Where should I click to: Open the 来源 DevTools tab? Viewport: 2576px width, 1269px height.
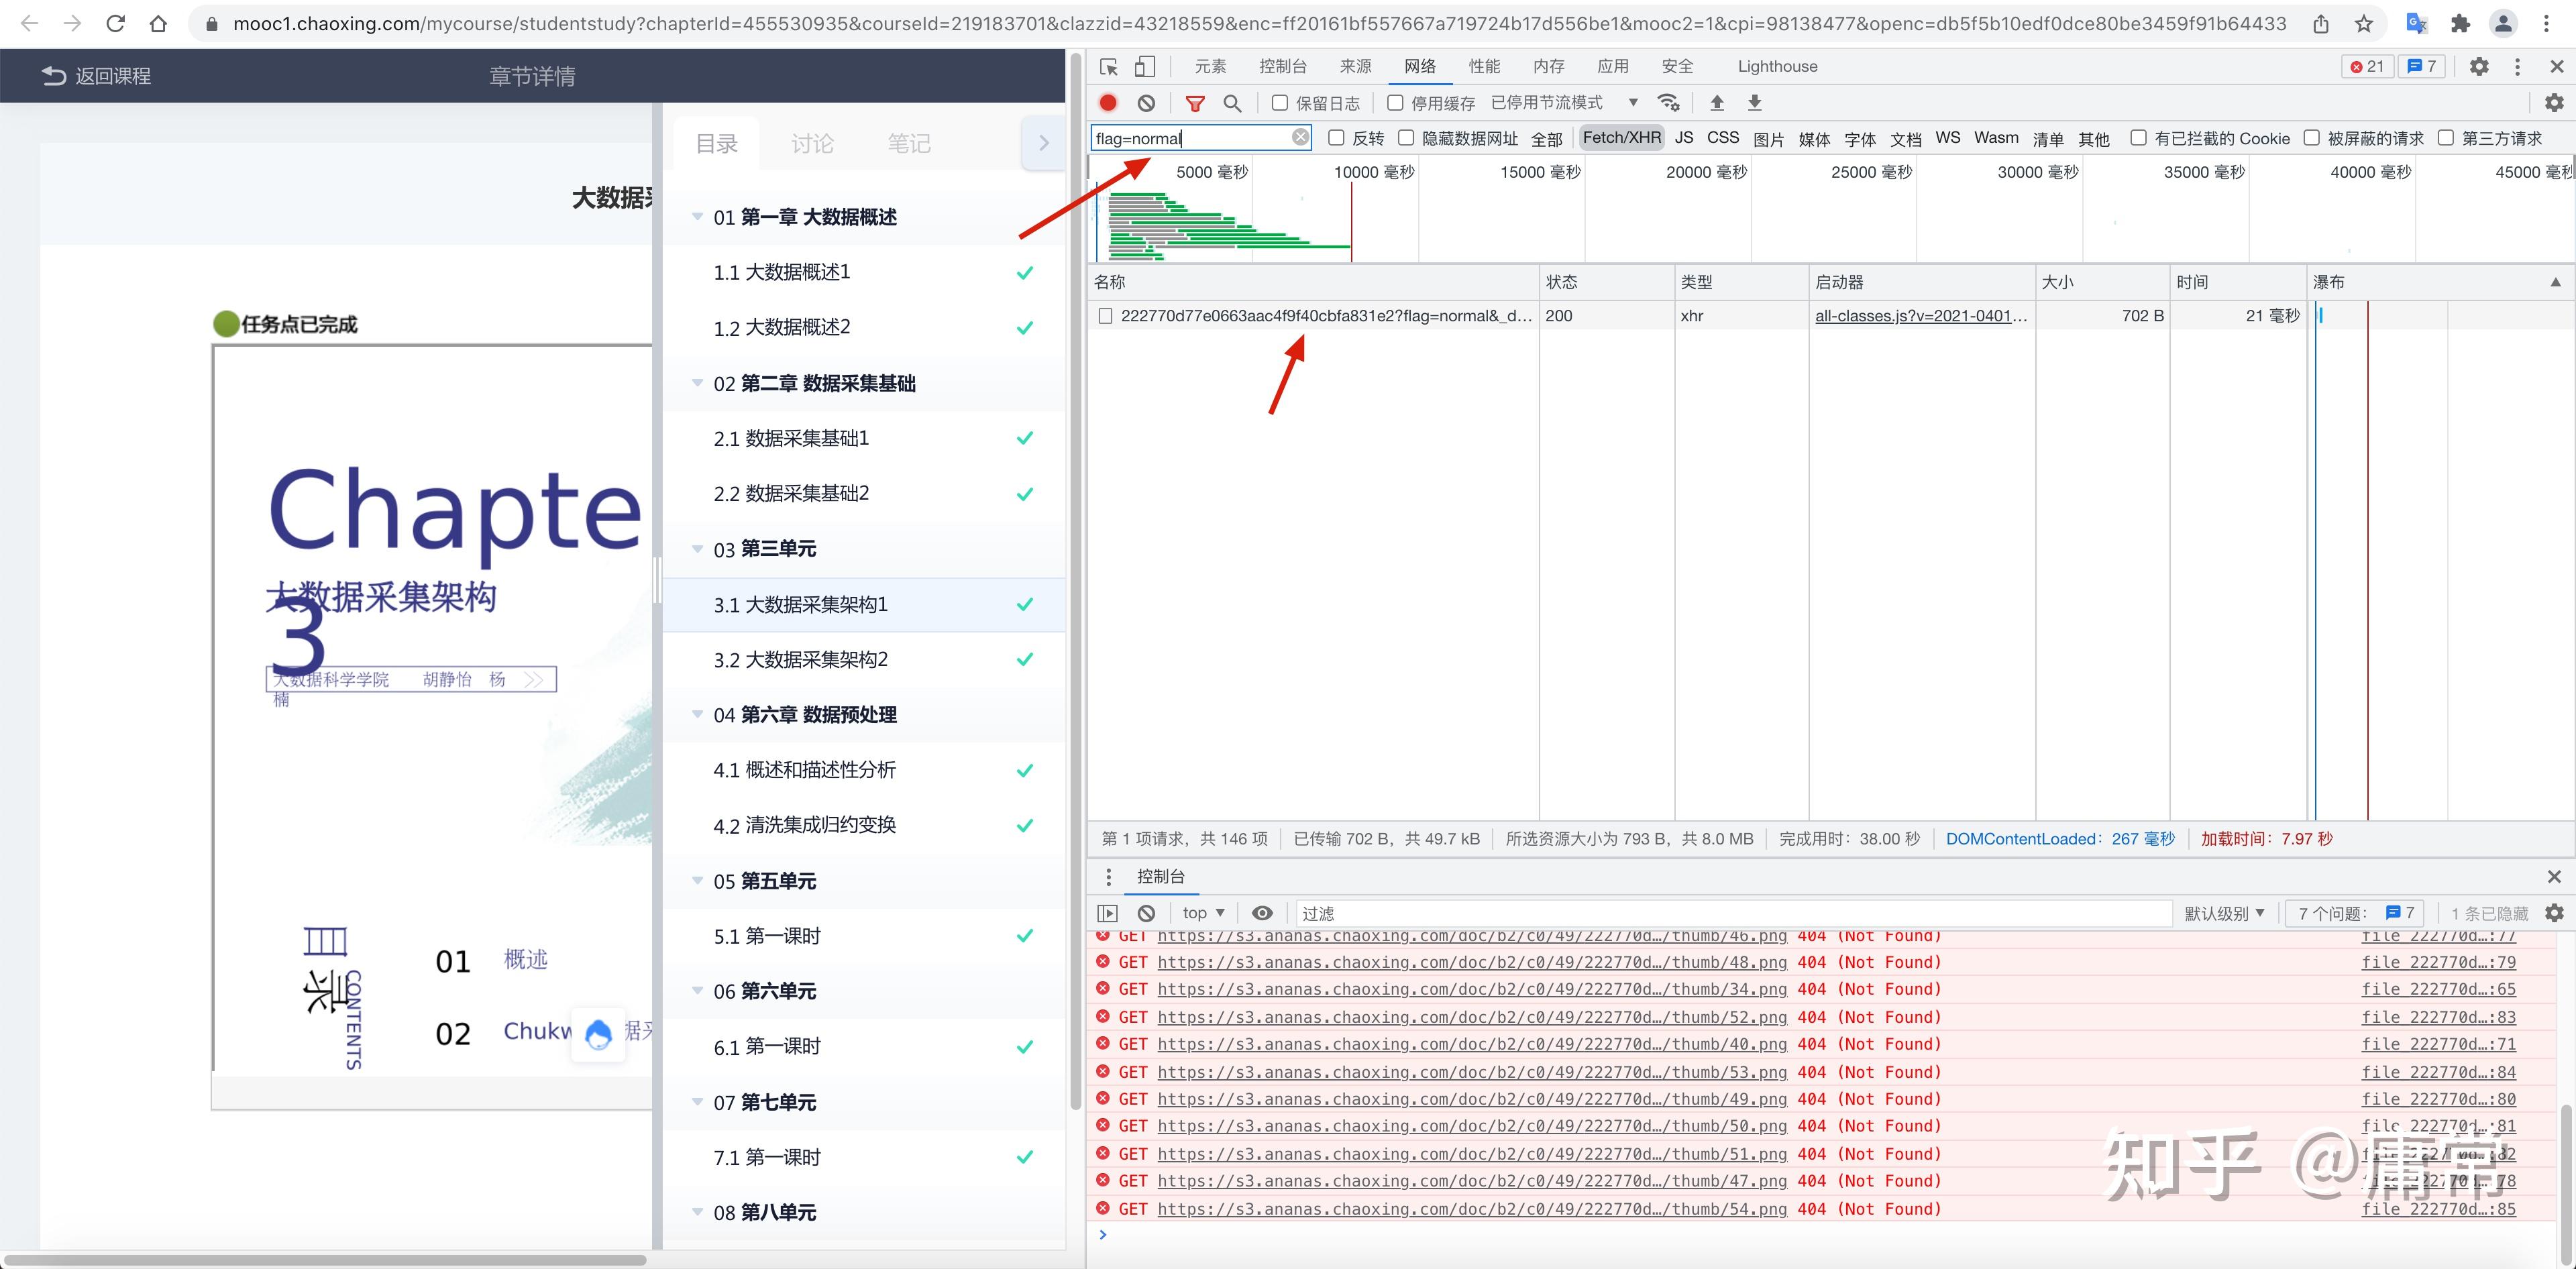pyautogui.click(x=1356, y=67)
